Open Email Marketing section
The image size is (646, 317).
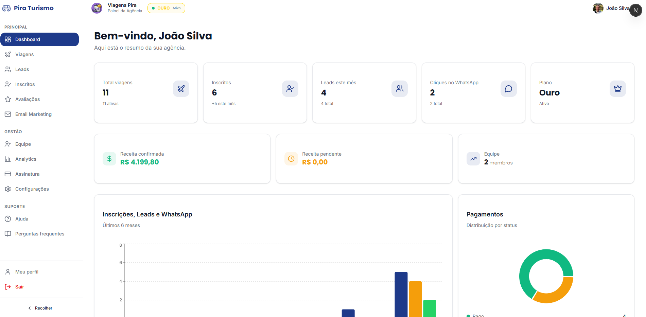[33, 114]
